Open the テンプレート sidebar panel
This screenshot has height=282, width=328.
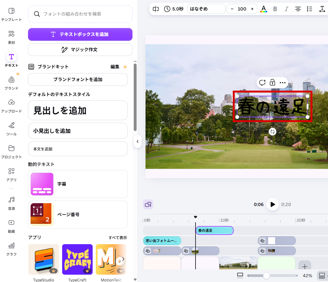click(11, 14)
